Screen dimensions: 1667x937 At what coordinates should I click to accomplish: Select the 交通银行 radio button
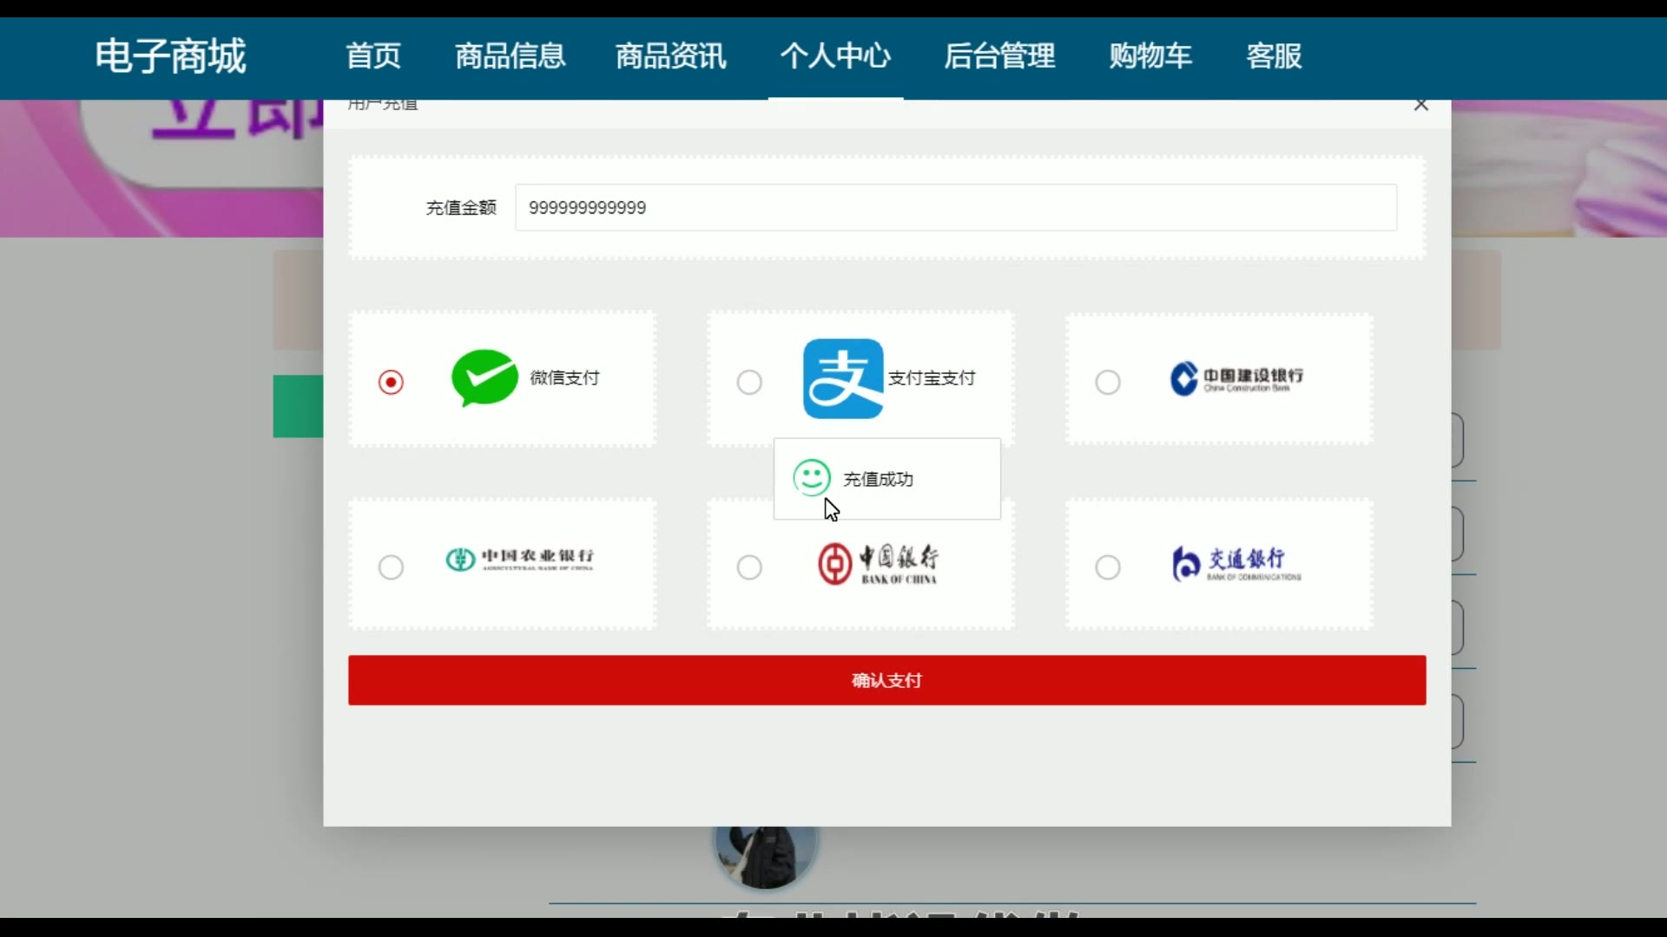[x=1108, y=567]
